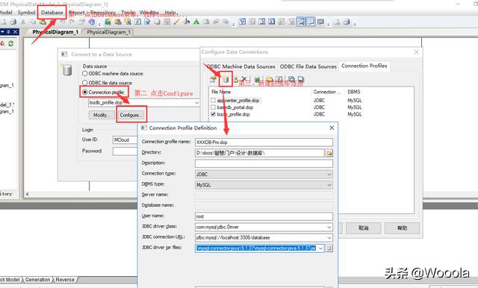Switch to ODBC File Data Sources tab
Viewport: 478px width, 288px height.
[308, 66]
